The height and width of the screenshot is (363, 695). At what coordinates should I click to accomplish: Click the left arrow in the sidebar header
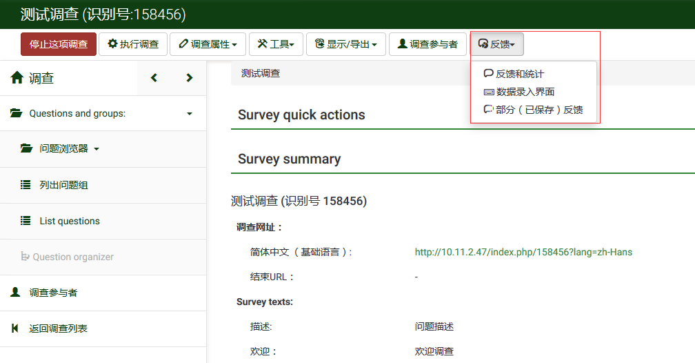pyautogui.click(x=154, y=78)
